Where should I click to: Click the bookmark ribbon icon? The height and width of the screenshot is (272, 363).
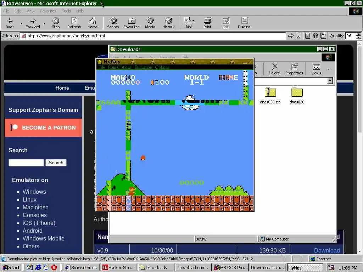point(298,36)
